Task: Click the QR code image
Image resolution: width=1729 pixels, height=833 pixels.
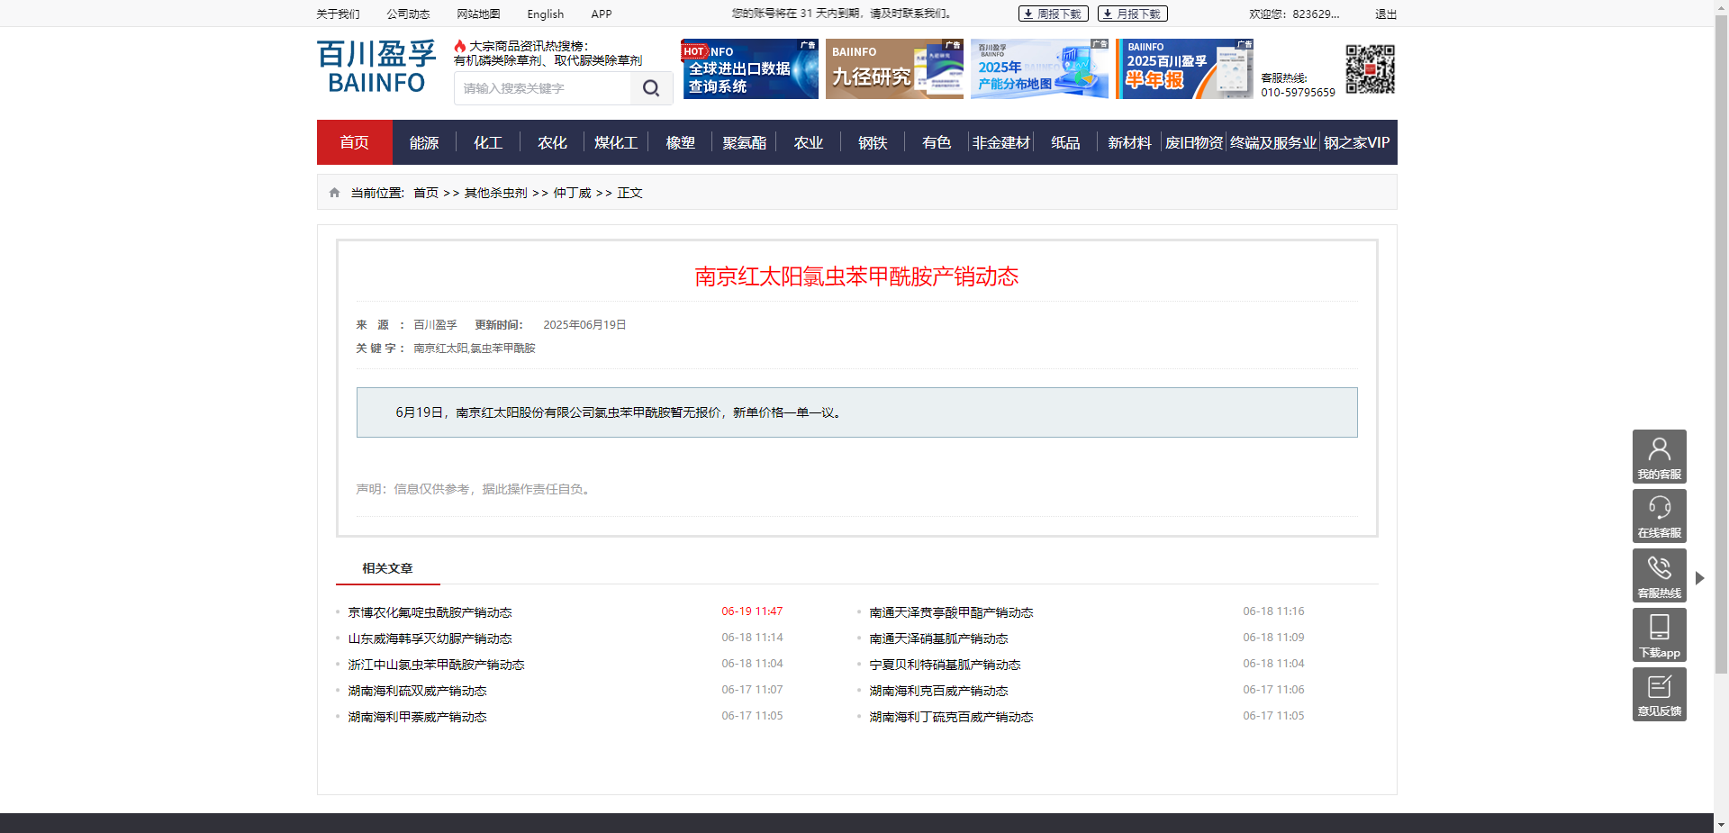Action: tap(1370, 69)
